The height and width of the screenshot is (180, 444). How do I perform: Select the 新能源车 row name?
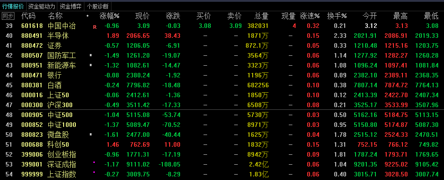62,66
